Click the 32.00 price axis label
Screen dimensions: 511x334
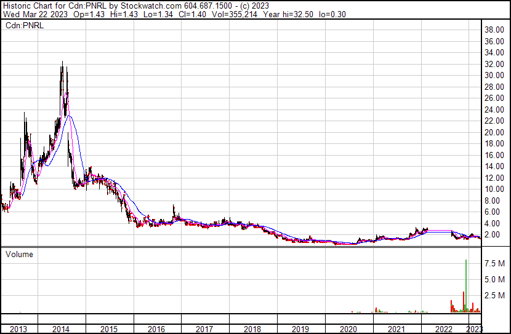(495, 64)
